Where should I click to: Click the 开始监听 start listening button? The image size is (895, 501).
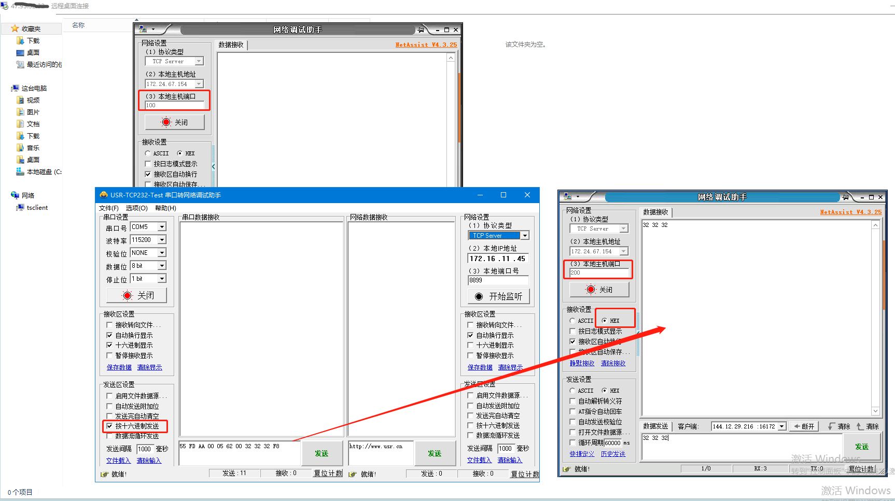(x=498, y=296)
